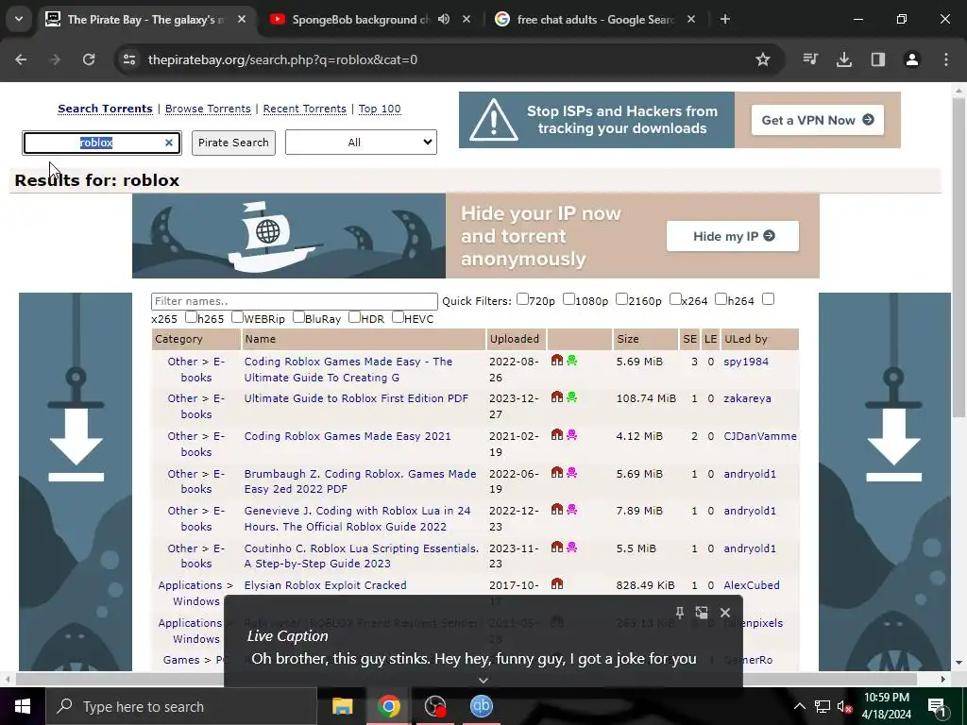Open Browse Torrents menu link

(208, 109)
